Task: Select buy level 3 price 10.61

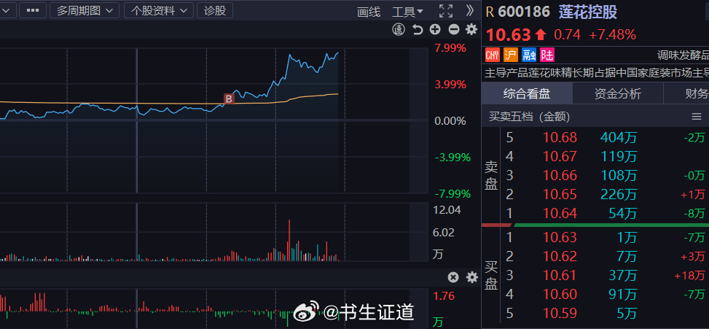Action: [560, 275]
